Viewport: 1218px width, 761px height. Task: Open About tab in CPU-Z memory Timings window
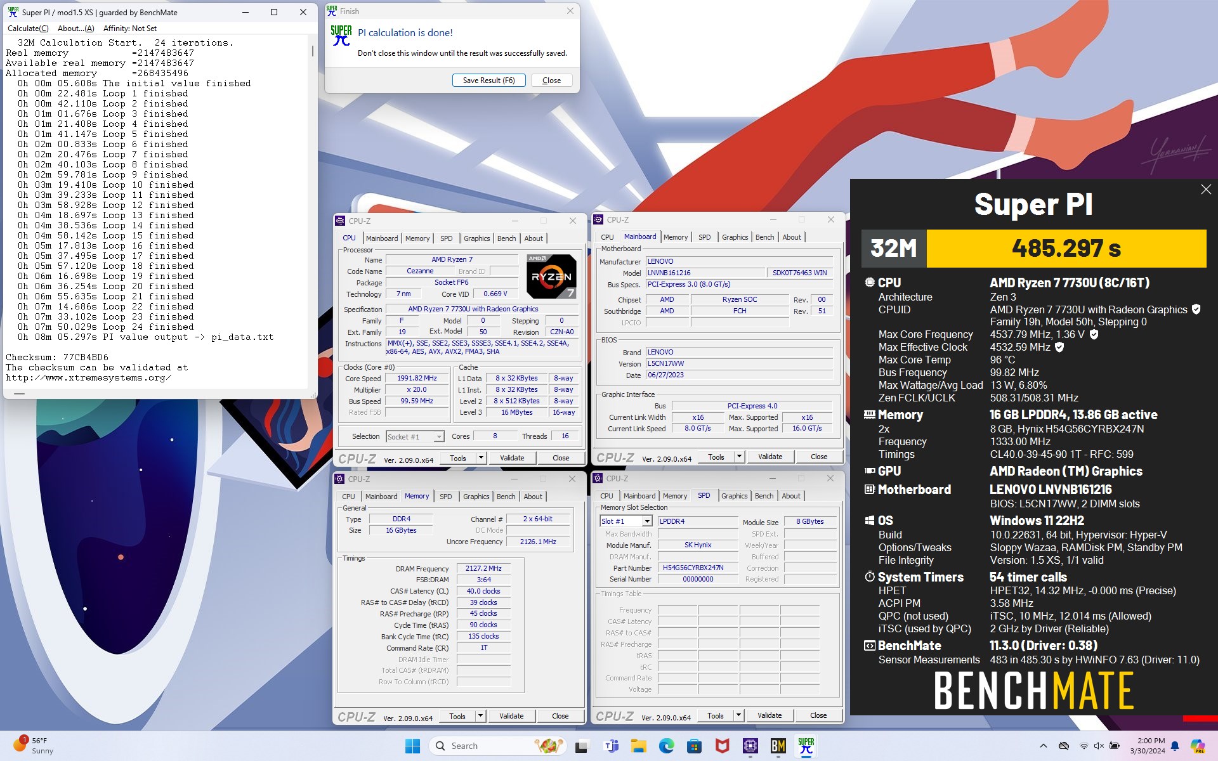533,497
